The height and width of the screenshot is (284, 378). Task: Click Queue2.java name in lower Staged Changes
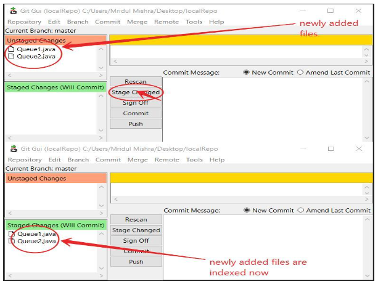coord(36,241)
